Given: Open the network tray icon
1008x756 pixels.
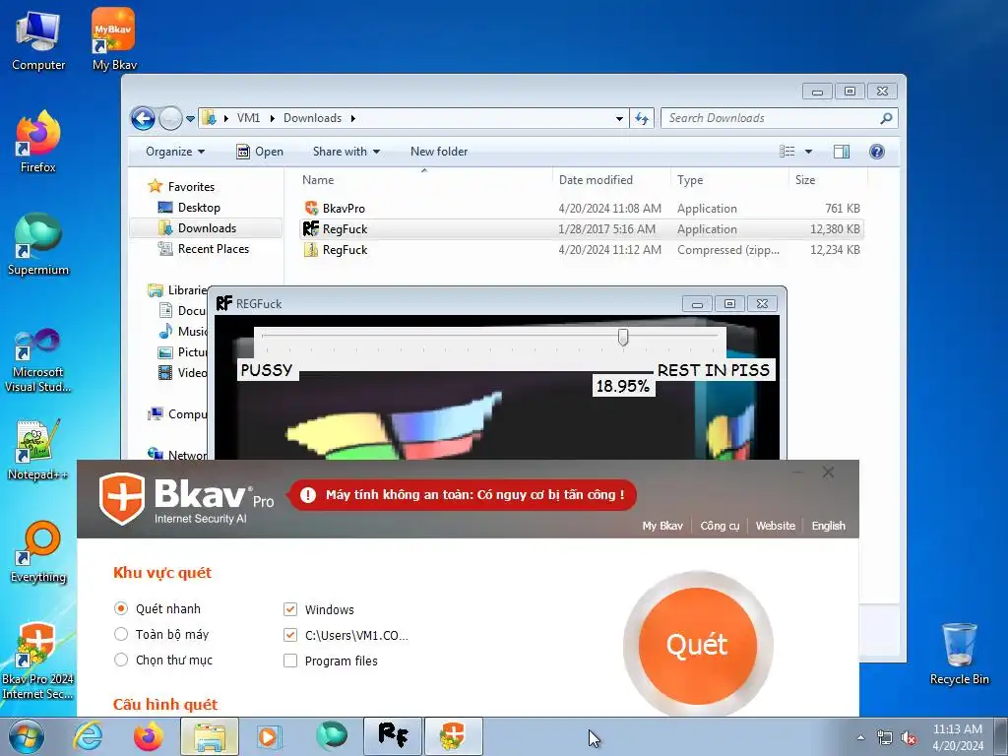Looking at the screenshot, I should [885, 738].
